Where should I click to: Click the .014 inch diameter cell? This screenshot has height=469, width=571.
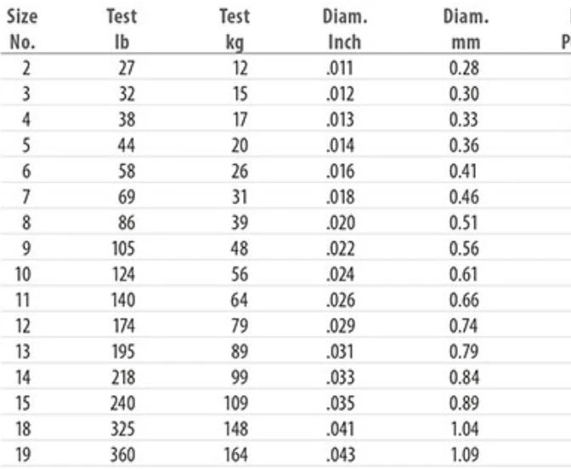[340, 145]
